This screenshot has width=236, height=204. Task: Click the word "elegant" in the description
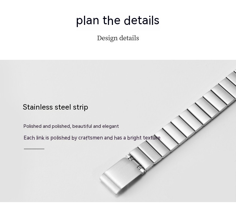point(110,126)
